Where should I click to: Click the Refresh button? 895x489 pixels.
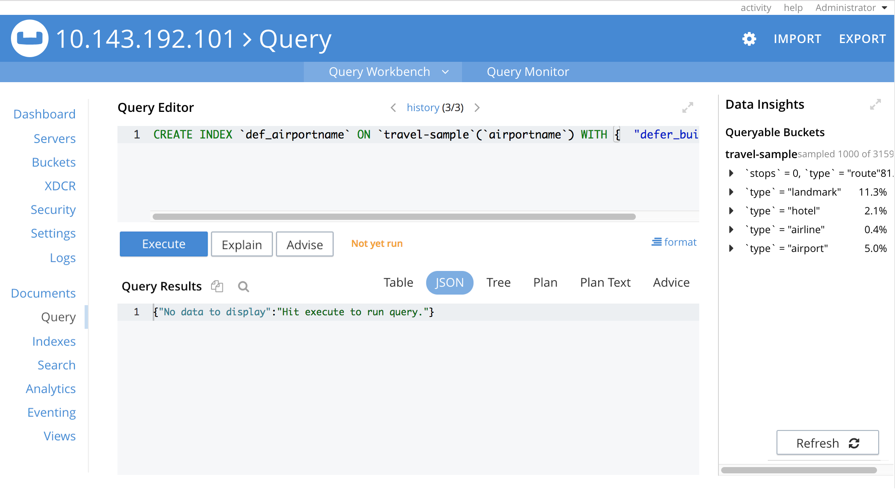point(827,443)
